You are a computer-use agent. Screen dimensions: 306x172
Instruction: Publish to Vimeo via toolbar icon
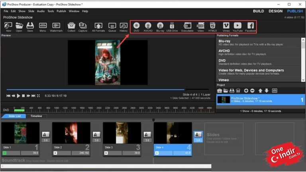226,27
